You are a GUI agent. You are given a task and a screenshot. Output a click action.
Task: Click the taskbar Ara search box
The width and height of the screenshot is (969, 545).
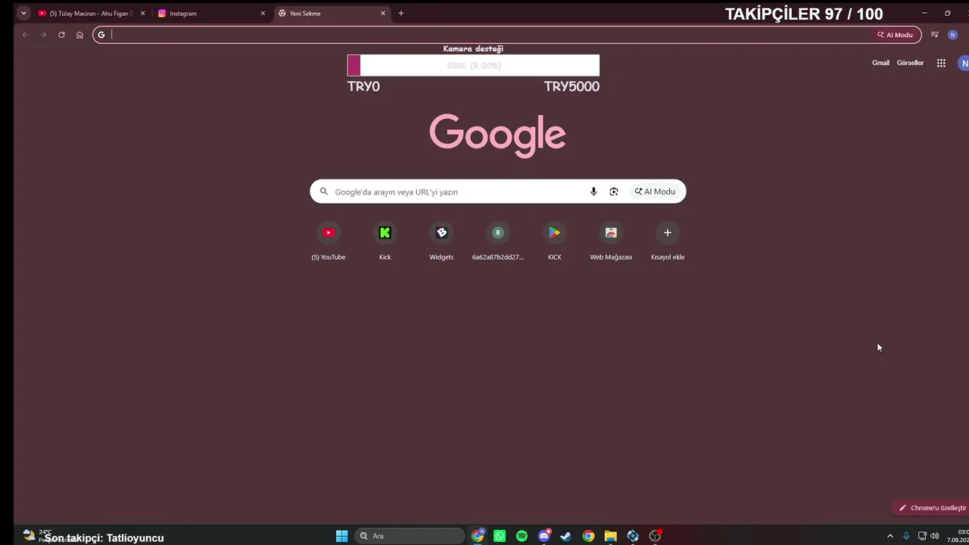point(410,536)
